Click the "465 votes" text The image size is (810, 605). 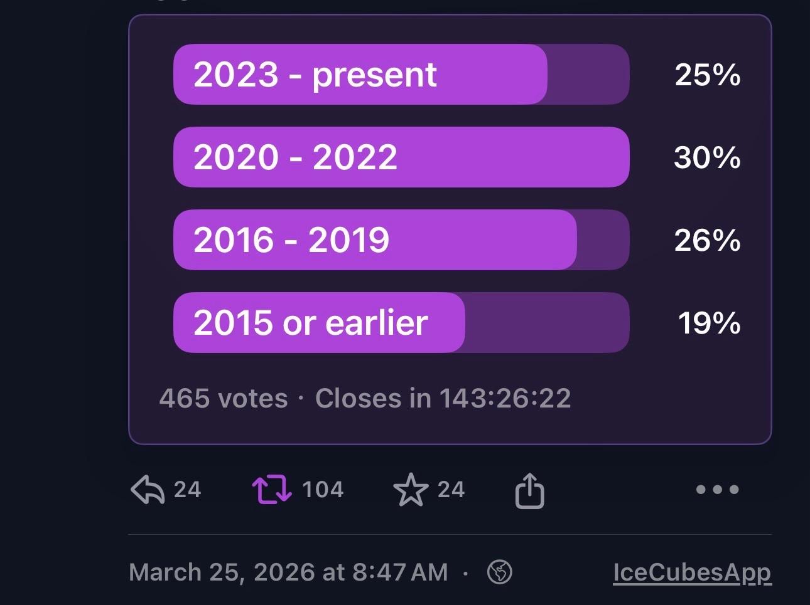click(x=224, y=399)
